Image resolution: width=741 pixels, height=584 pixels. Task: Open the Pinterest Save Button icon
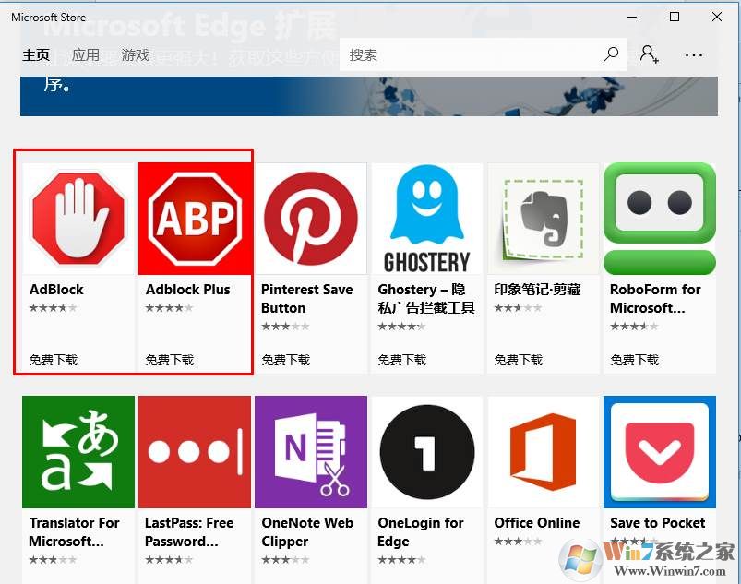tap(311, 219)
